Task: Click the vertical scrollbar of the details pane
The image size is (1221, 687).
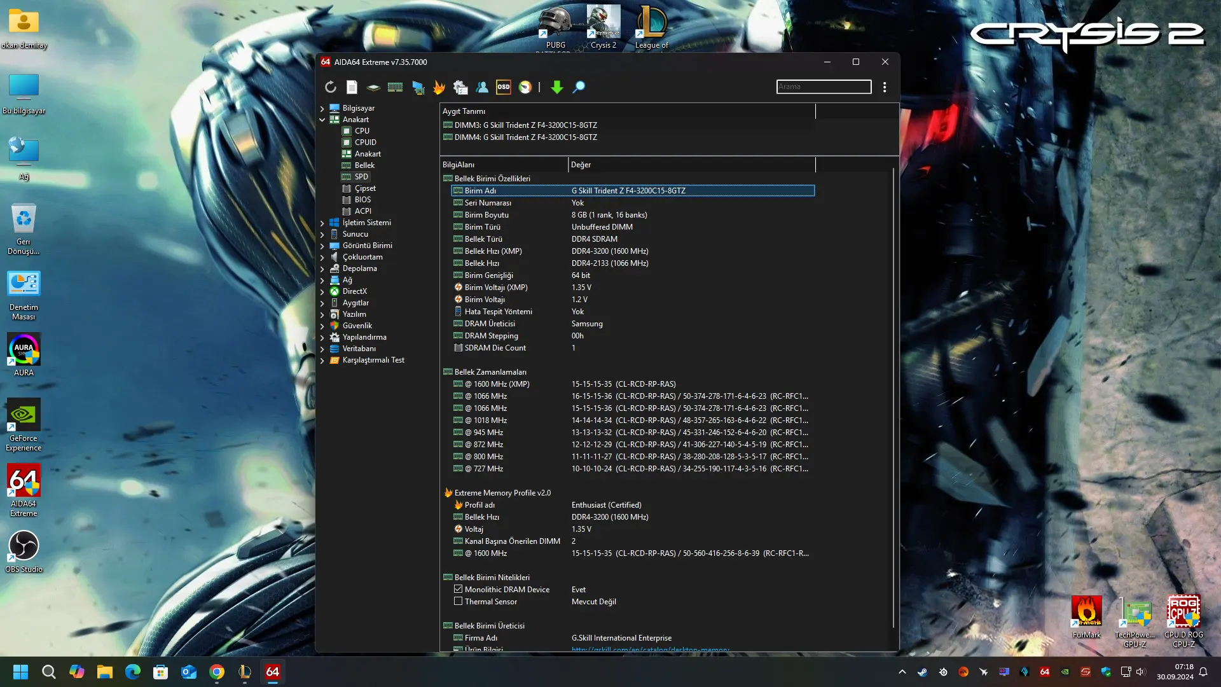Action: tap(893, 398)
